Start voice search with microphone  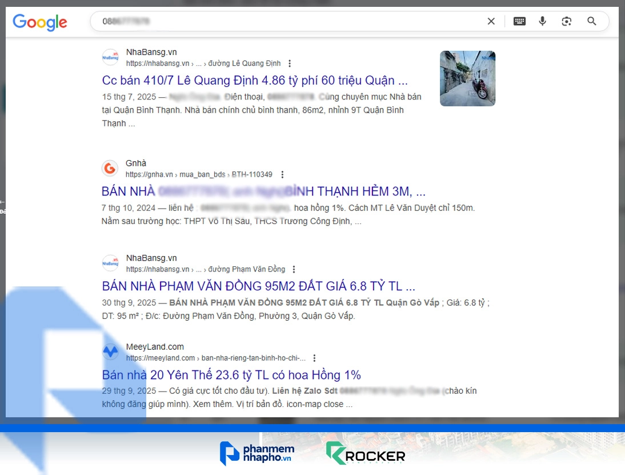(x=542, y=22)
